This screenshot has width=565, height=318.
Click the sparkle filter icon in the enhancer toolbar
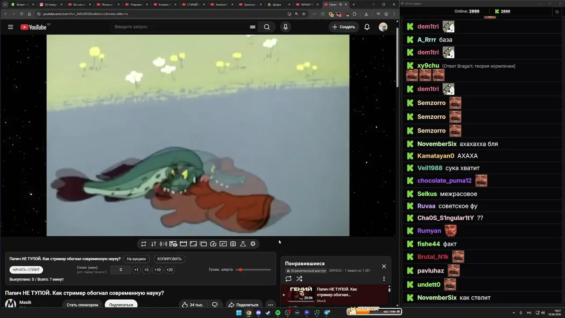point(223,244)
